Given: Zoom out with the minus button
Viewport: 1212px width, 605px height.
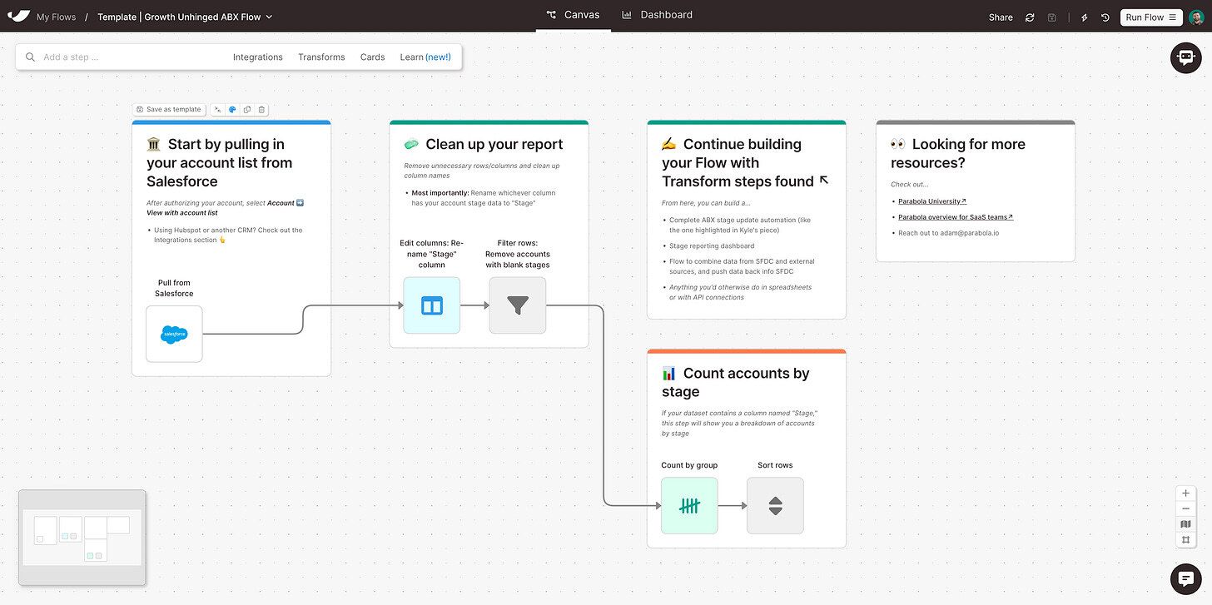Looking at the screenshot, I should pyautogui.click(x=1185, y=508).
